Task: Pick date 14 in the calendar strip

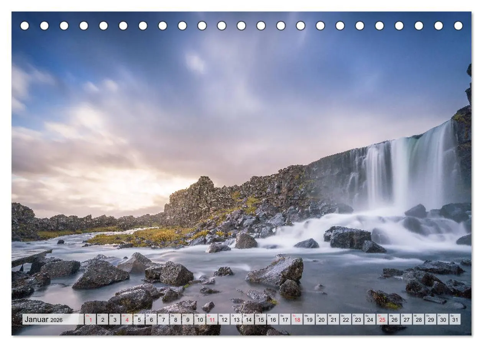Action: tap(248, 319)
